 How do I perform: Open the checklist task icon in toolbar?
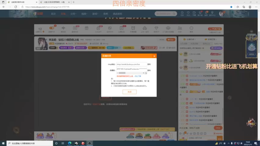point(122,28)
